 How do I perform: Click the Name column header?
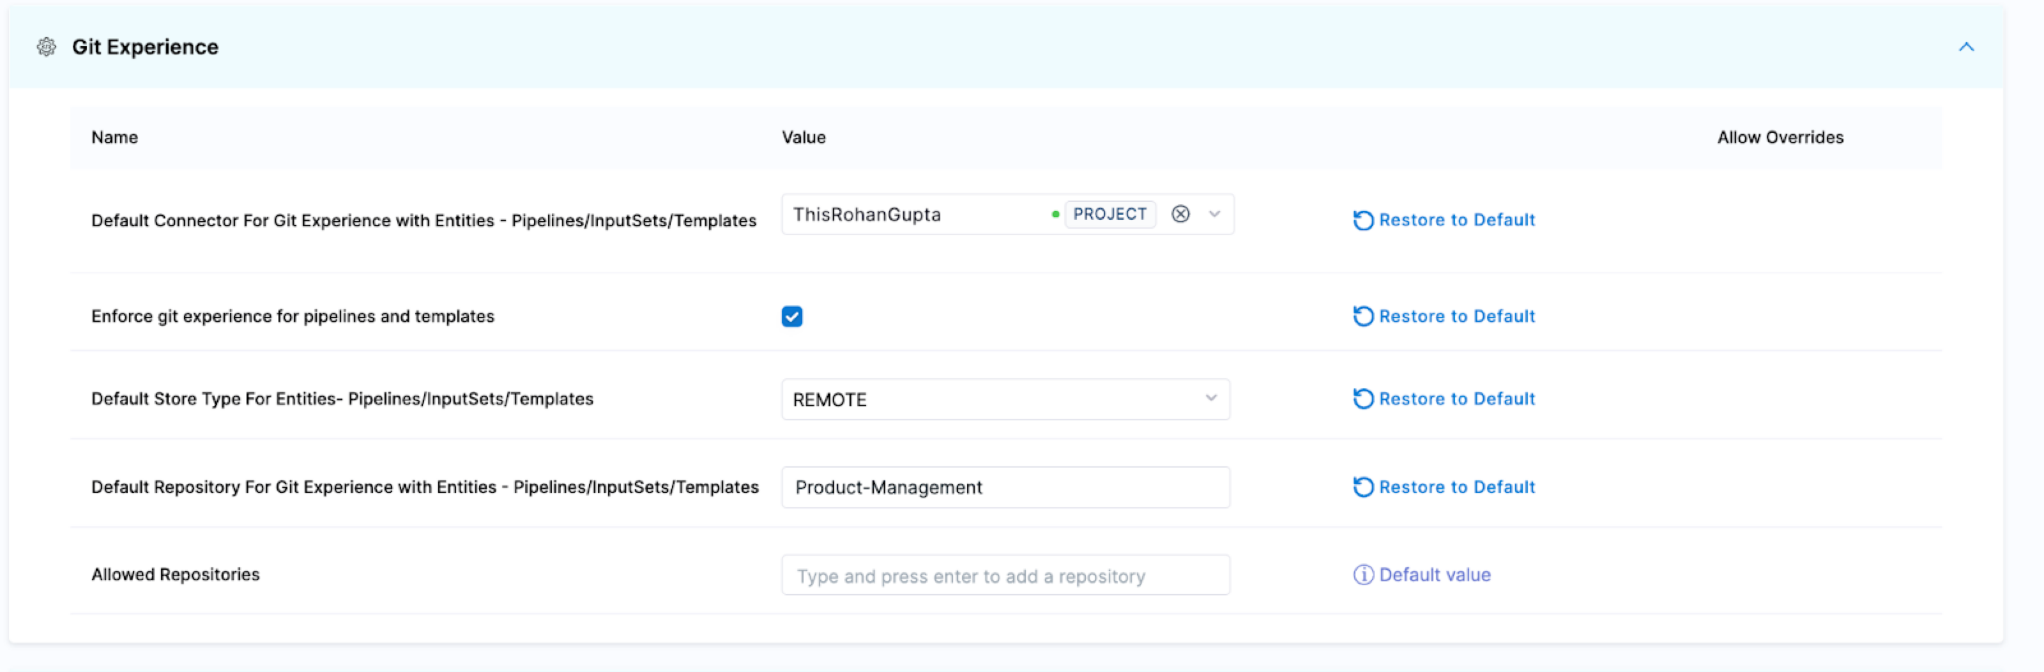point(114,138)
